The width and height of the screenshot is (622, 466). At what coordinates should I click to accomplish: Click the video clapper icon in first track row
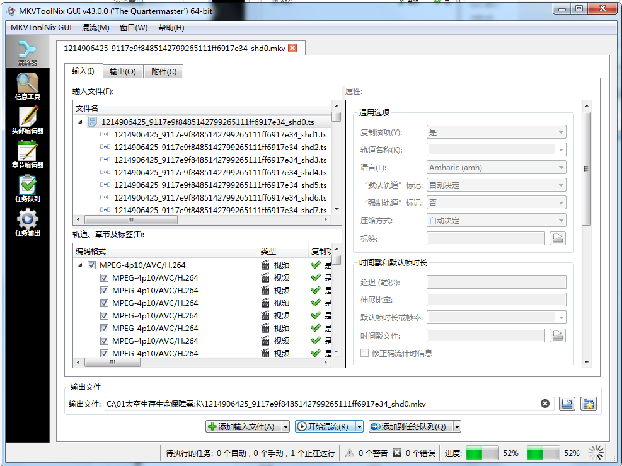coord(265,265)
